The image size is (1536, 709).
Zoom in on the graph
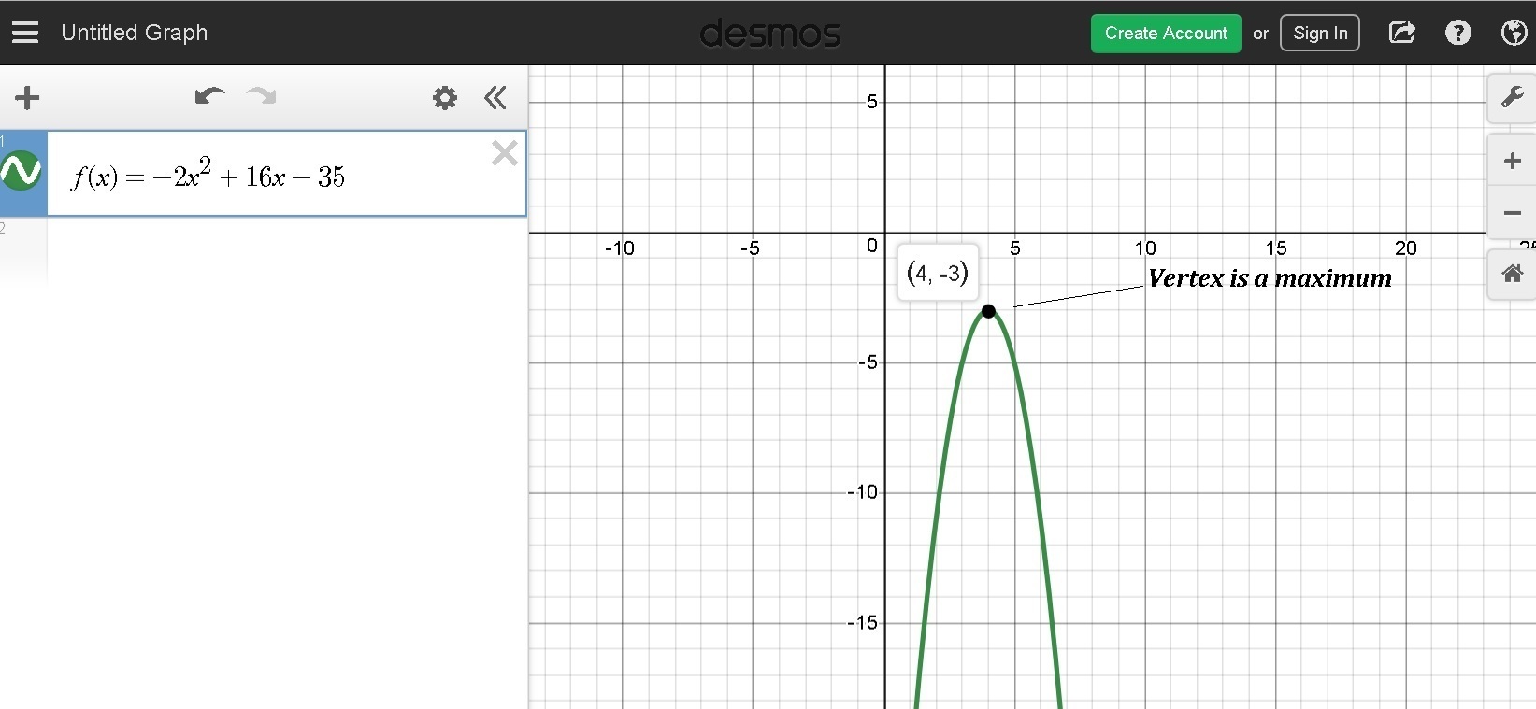pyautogui.click(x=1512, y=161)
